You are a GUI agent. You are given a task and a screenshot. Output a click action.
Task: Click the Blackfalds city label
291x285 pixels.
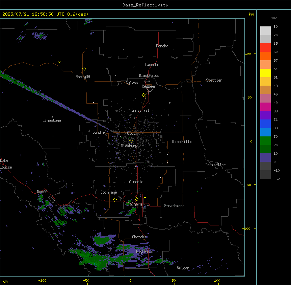(x=149, y=75)
